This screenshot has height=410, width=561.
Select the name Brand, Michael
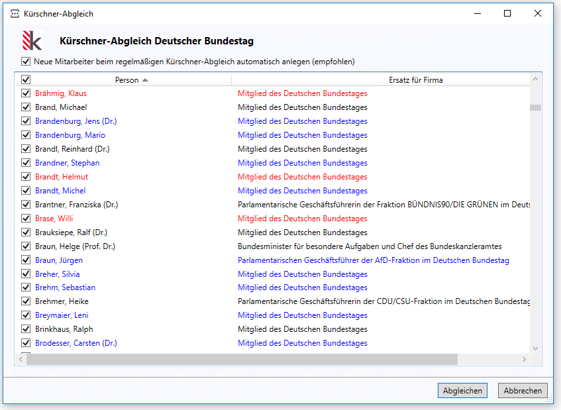[61, 107]
